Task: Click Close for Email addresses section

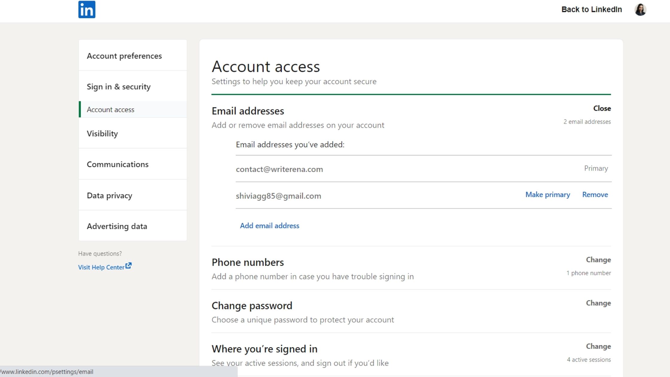Action: (602, 108)
